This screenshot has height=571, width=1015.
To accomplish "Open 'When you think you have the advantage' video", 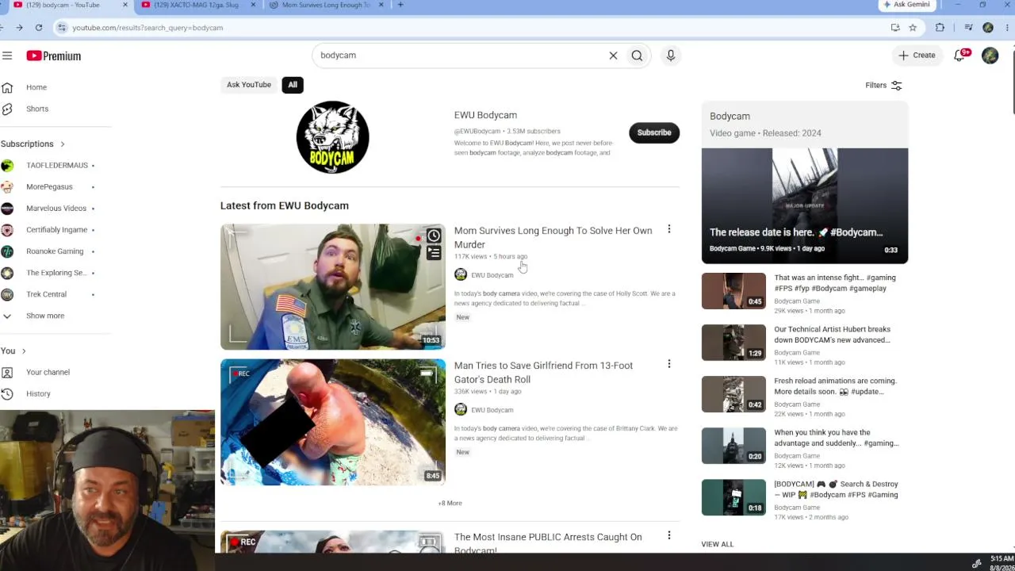I will click(836, 438).
